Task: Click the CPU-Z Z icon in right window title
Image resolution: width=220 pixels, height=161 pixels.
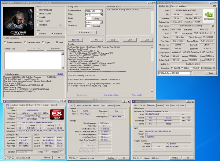Action: pyautogui.click(x=133, y=102)
